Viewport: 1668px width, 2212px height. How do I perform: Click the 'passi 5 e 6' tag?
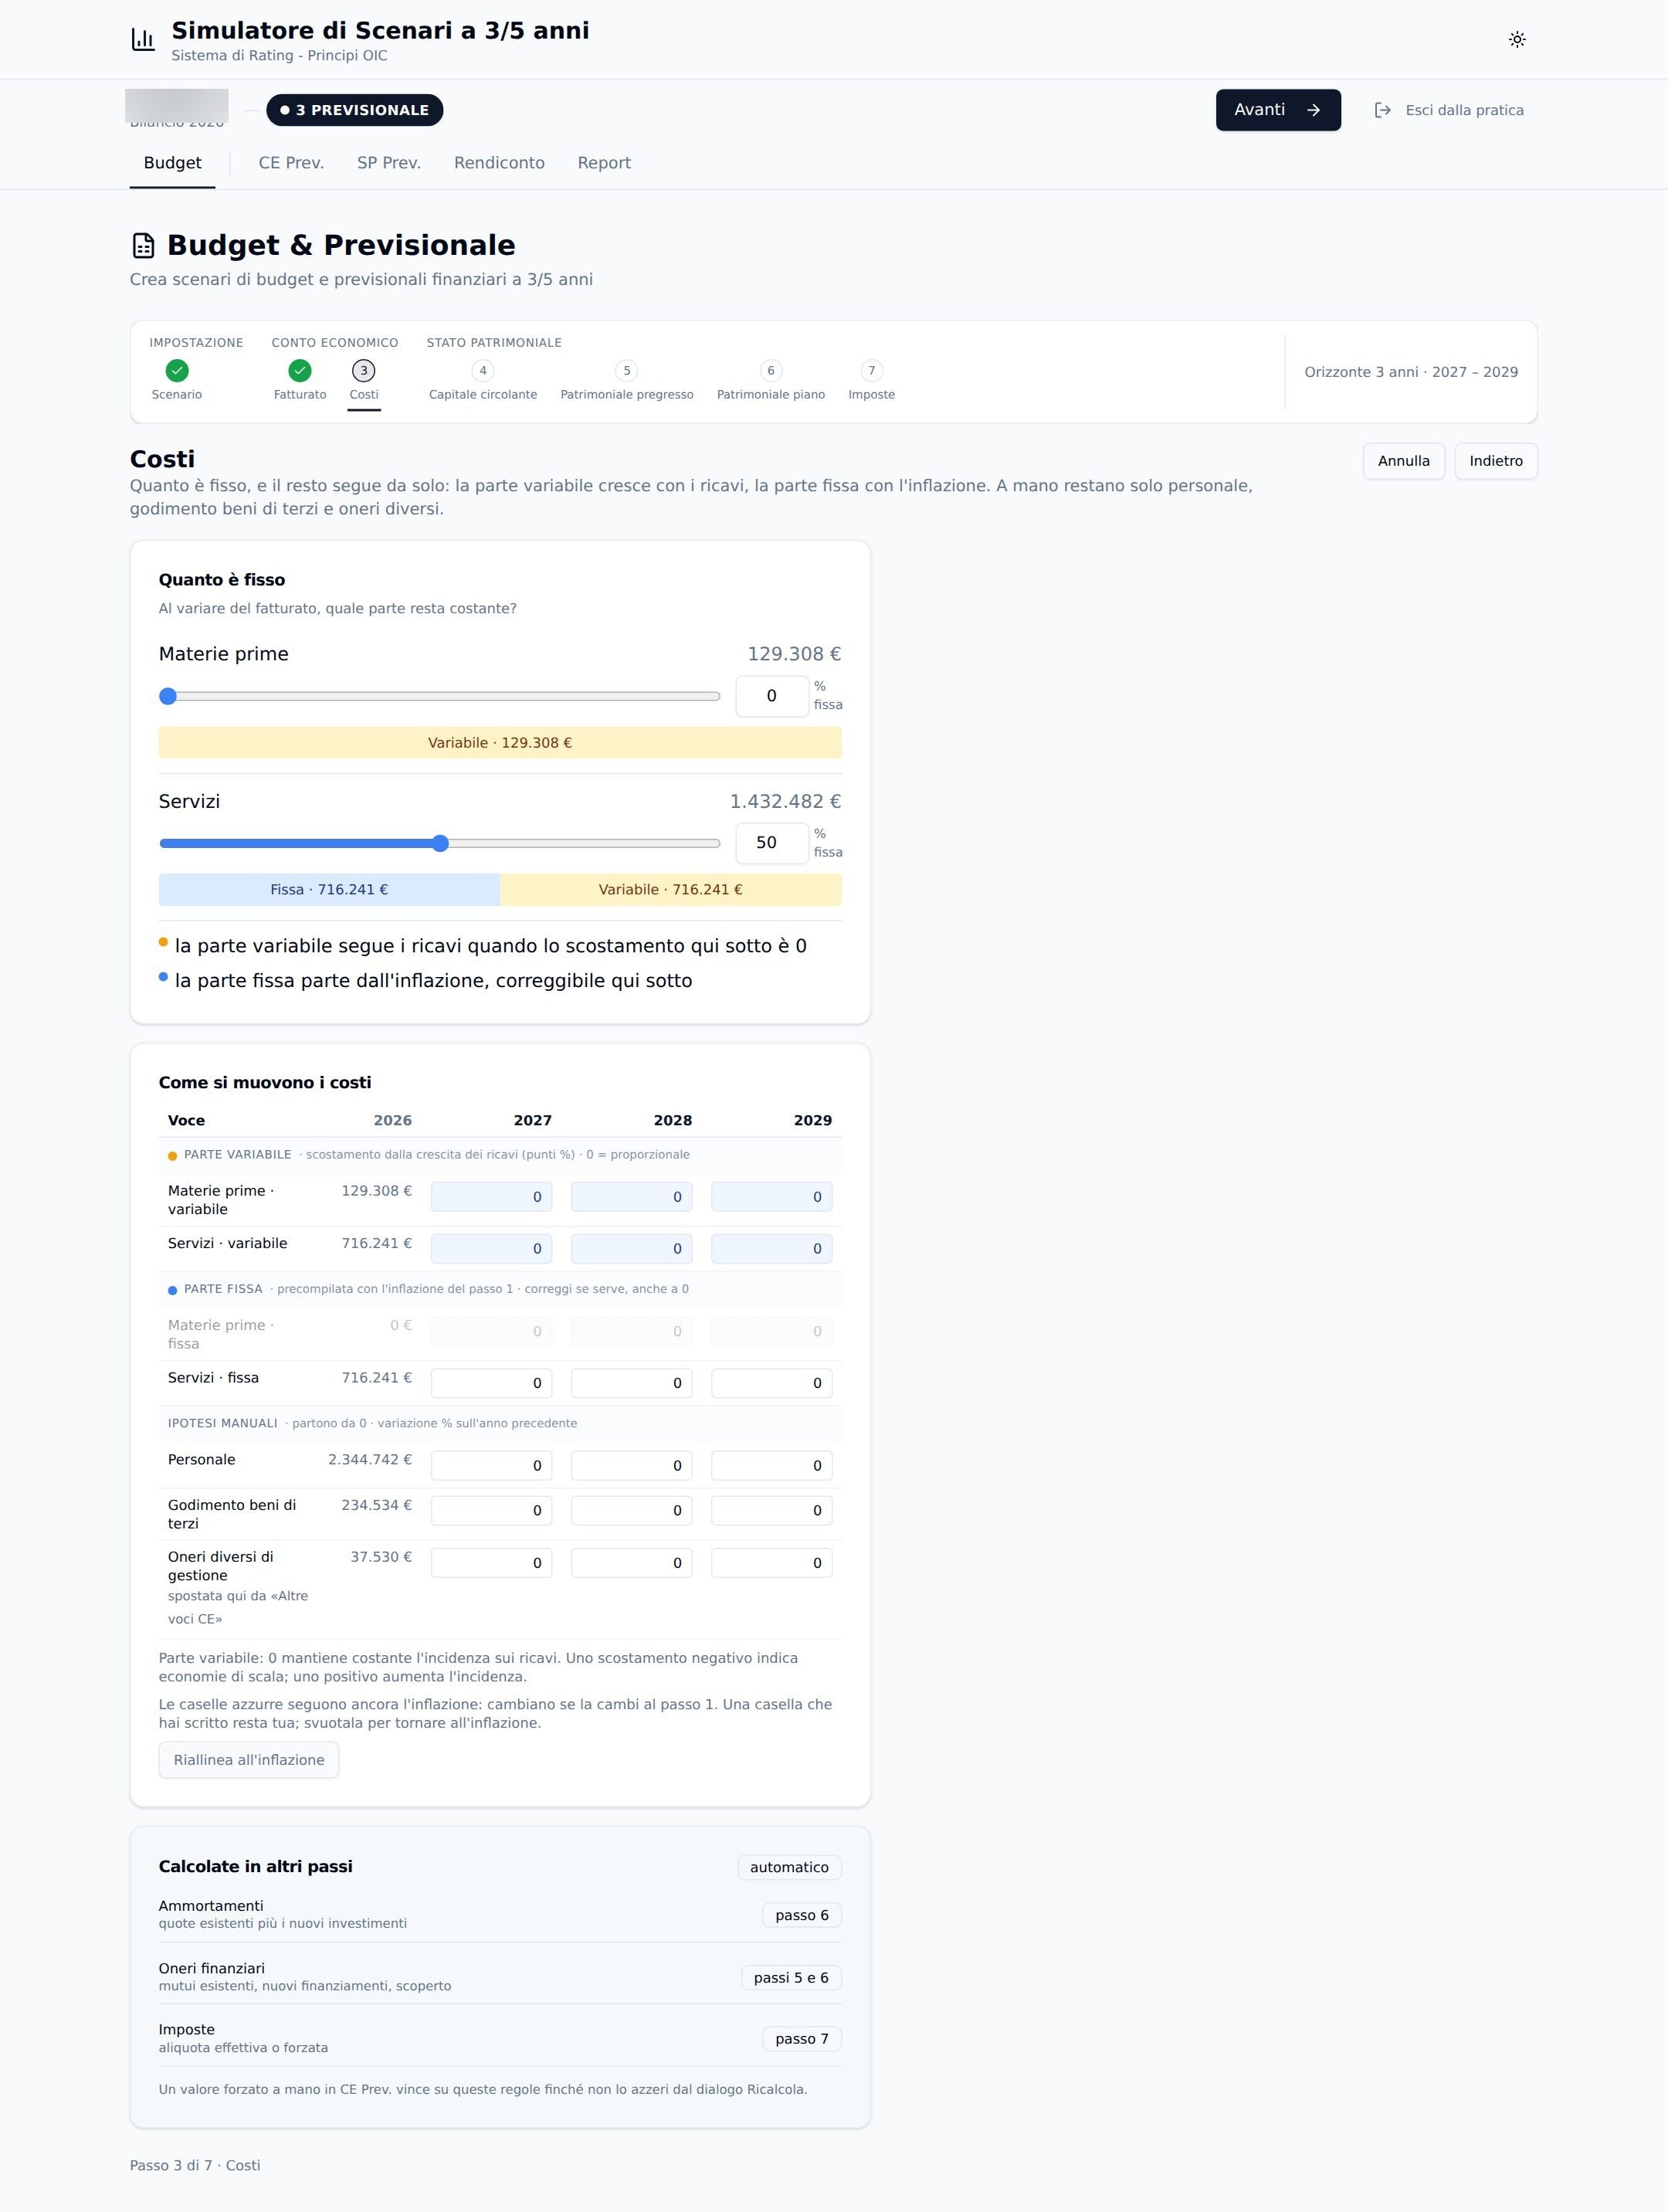click(x=791, y=1978)
